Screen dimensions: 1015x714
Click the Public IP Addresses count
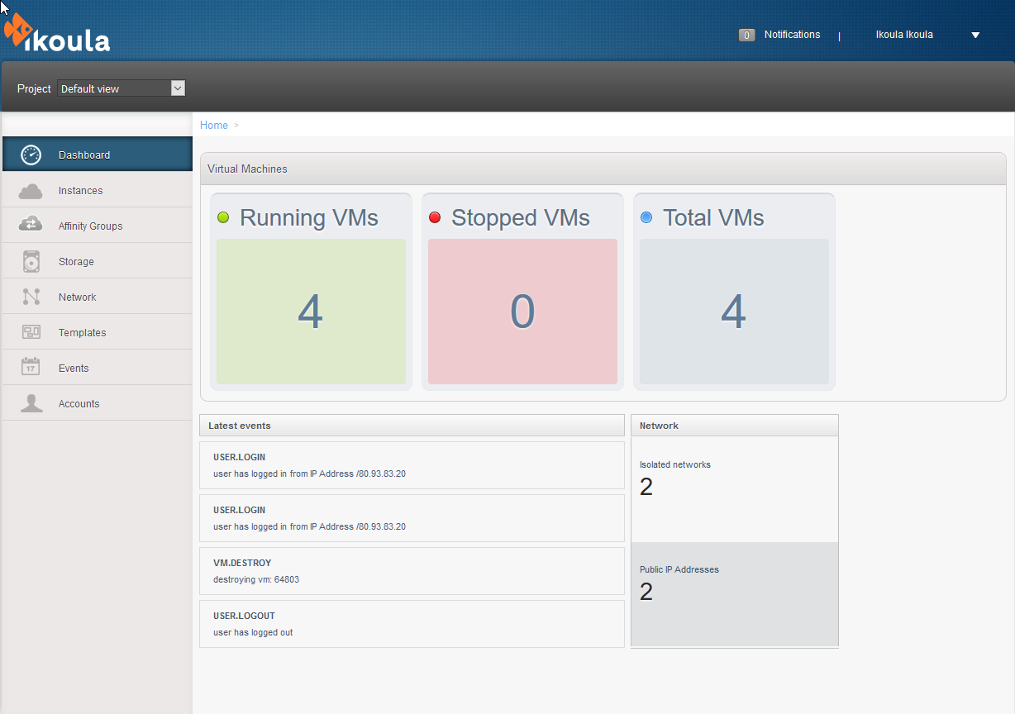[x=646, y=592]
